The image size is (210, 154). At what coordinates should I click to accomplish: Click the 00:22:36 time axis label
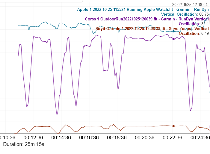pyautogui.click(x=172, y=137)
